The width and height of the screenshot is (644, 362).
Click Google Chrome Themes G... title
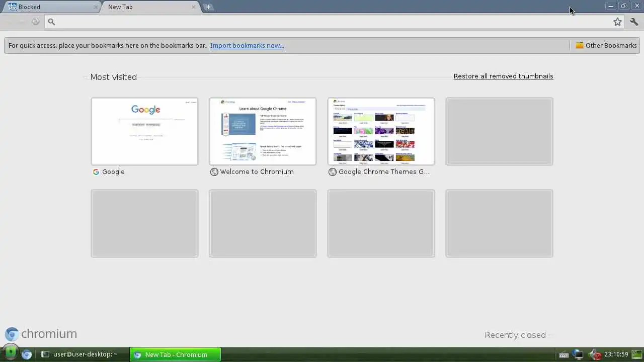(384, 172)
